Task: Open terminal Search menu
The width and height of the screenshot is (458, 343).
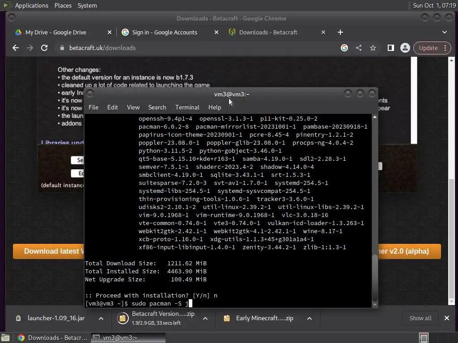Action: point(157,107)
